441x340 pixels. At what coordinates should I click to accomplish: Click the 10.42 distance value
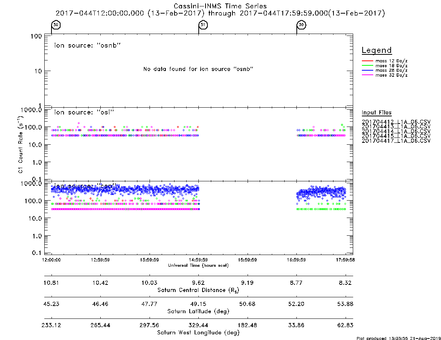(100, 283)
